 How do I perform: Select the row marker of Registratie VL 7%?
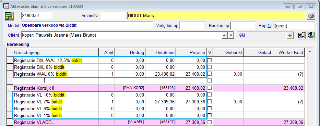coord(10,102)
